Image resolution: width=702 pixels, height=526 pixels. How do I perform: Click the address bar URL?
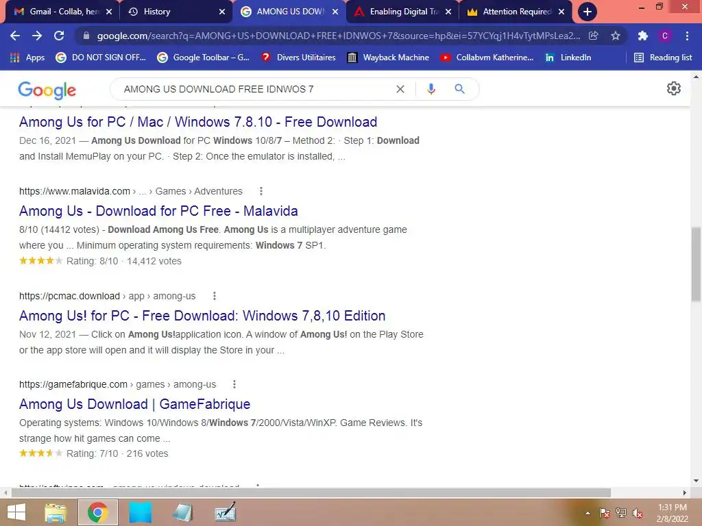(338, 36)
